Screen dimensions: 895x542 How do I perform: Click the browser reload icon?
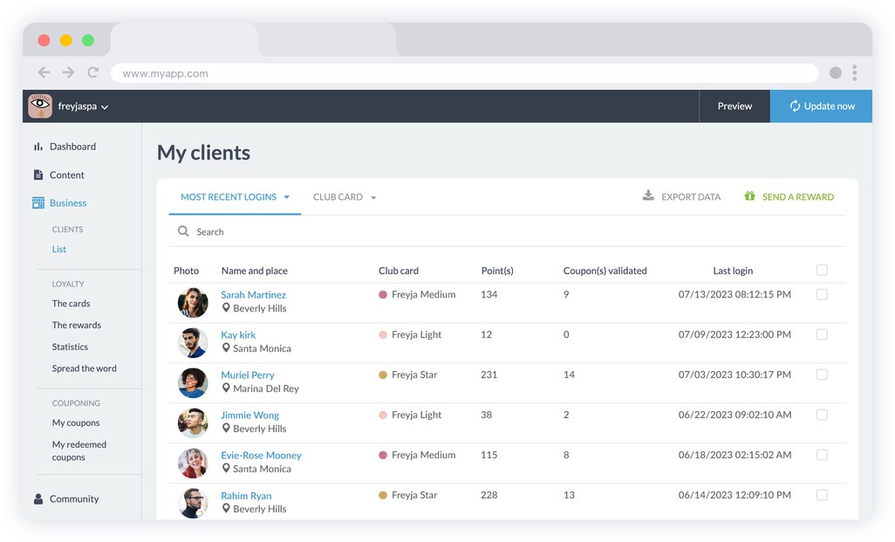(92, 73)
